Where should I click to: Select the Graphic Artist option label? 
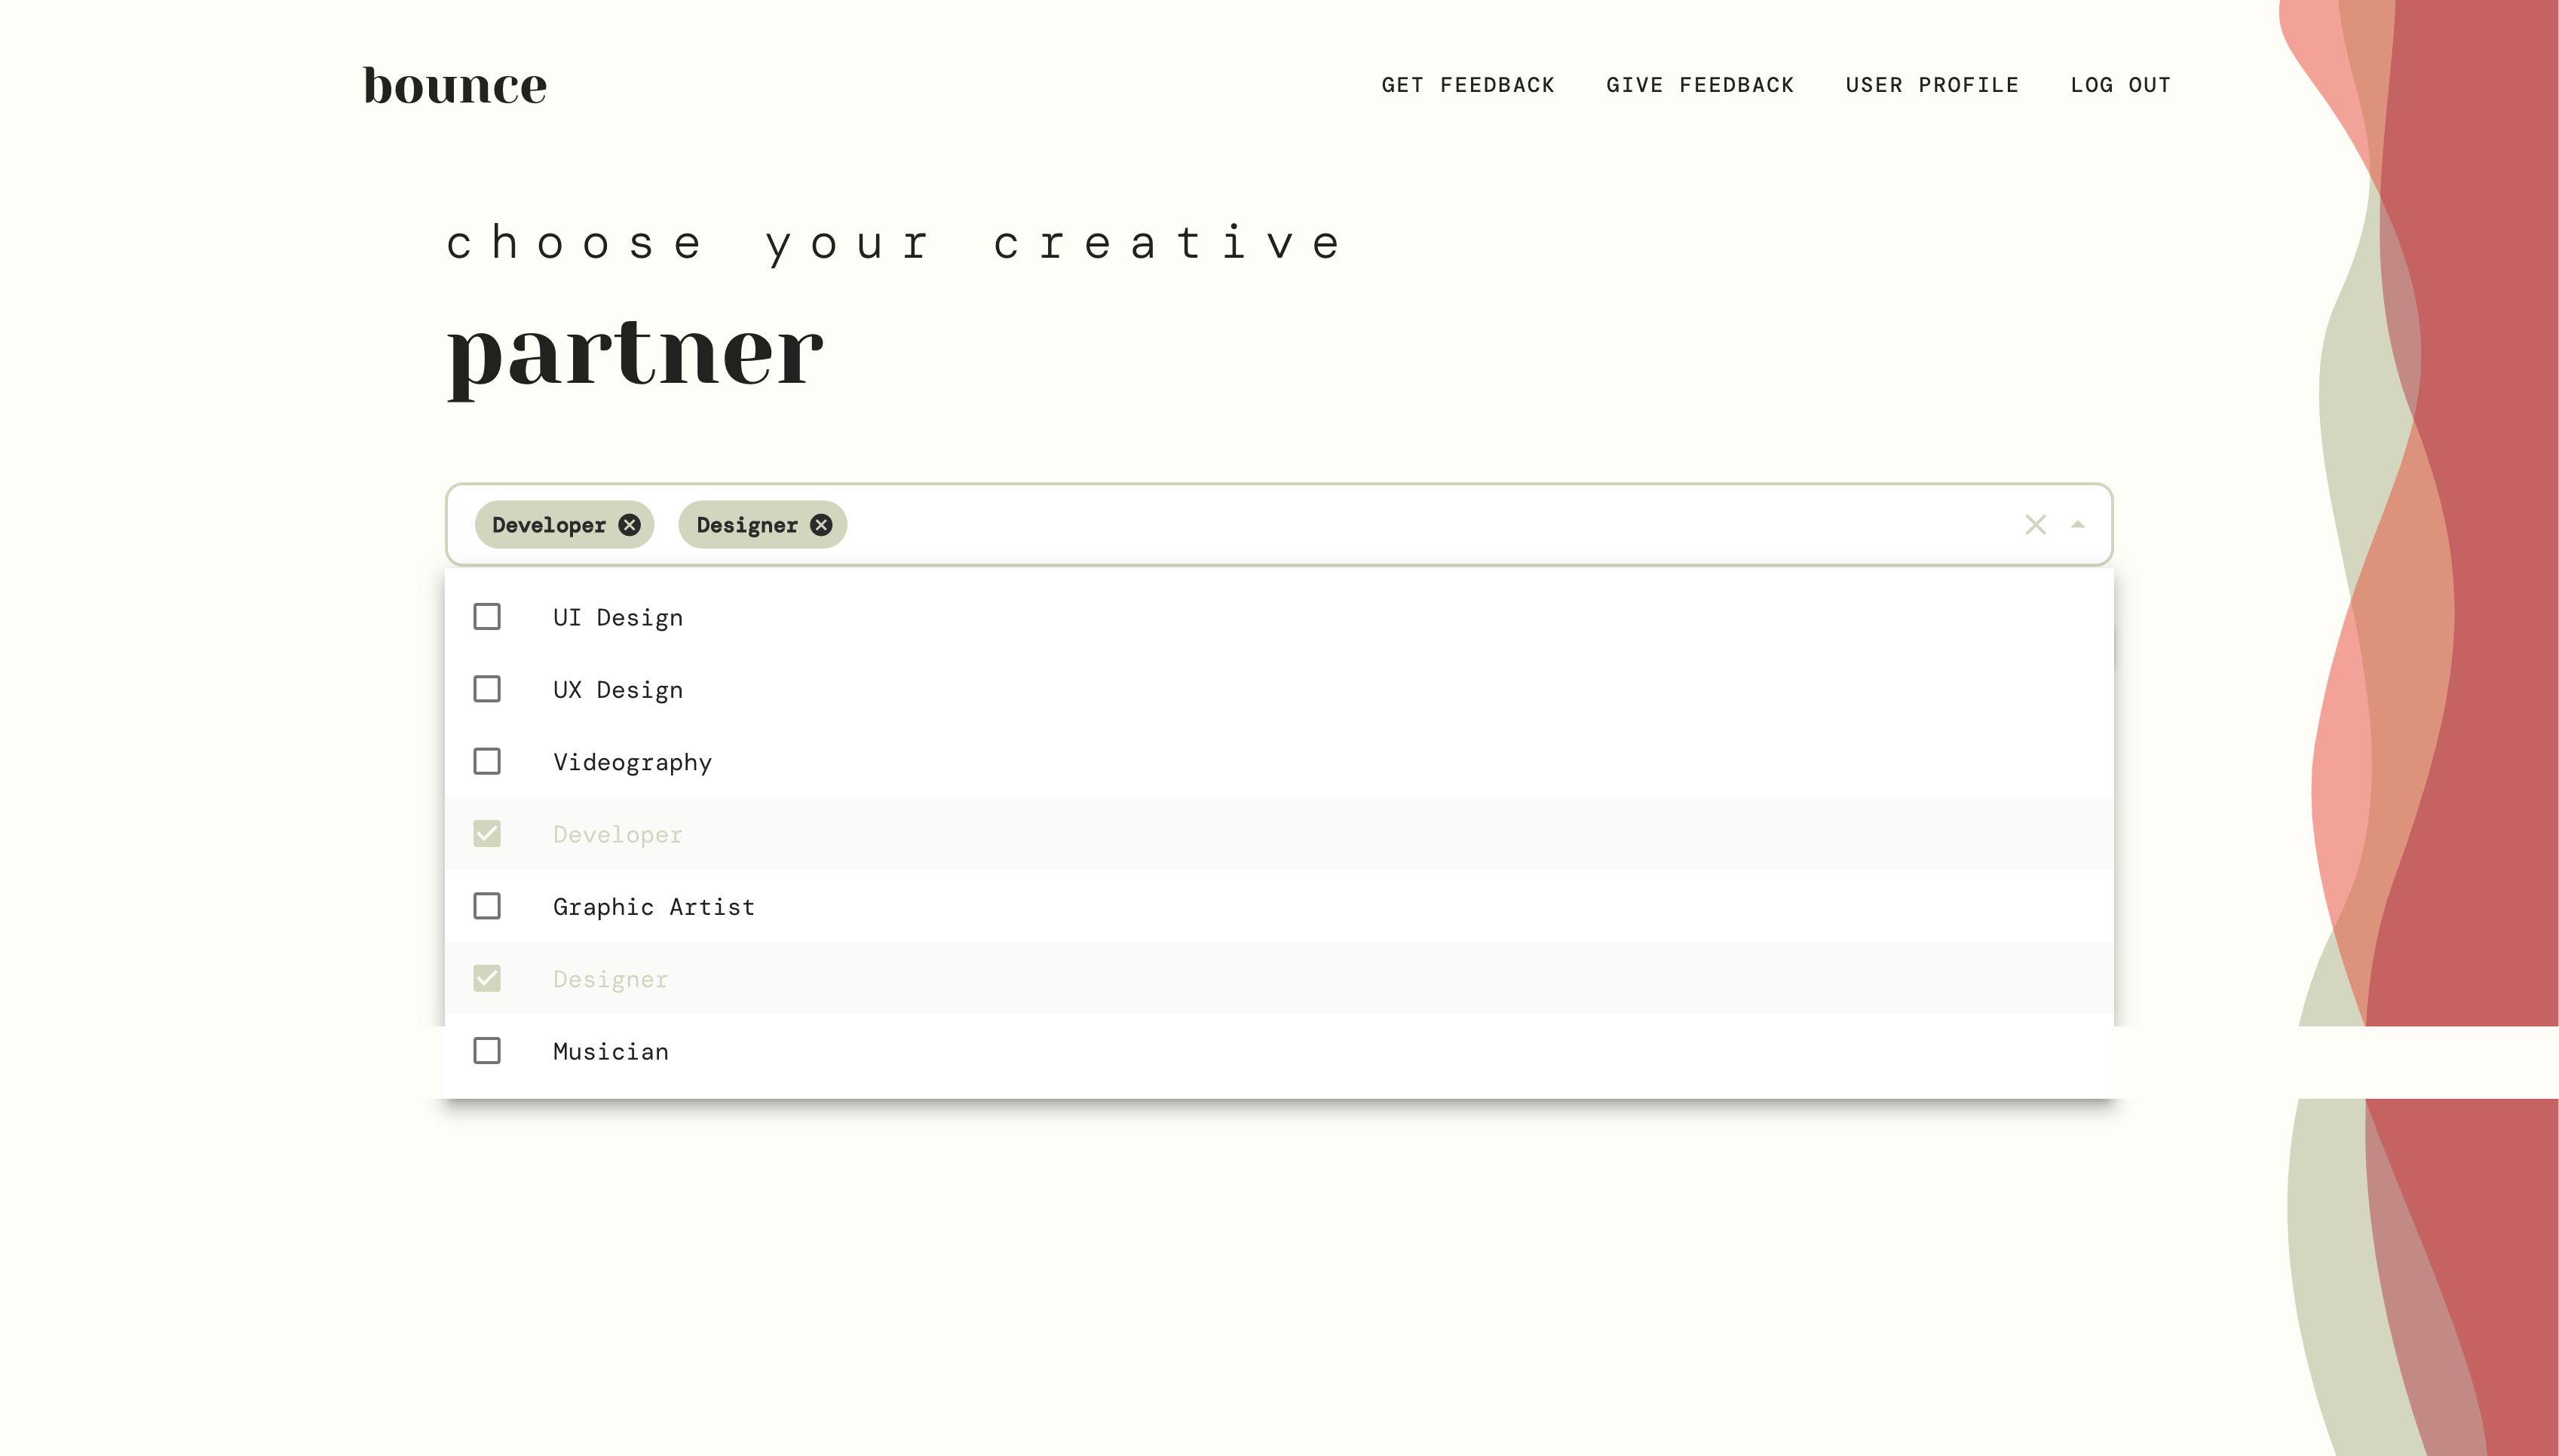pyautogui.click(x=653, y=907)
